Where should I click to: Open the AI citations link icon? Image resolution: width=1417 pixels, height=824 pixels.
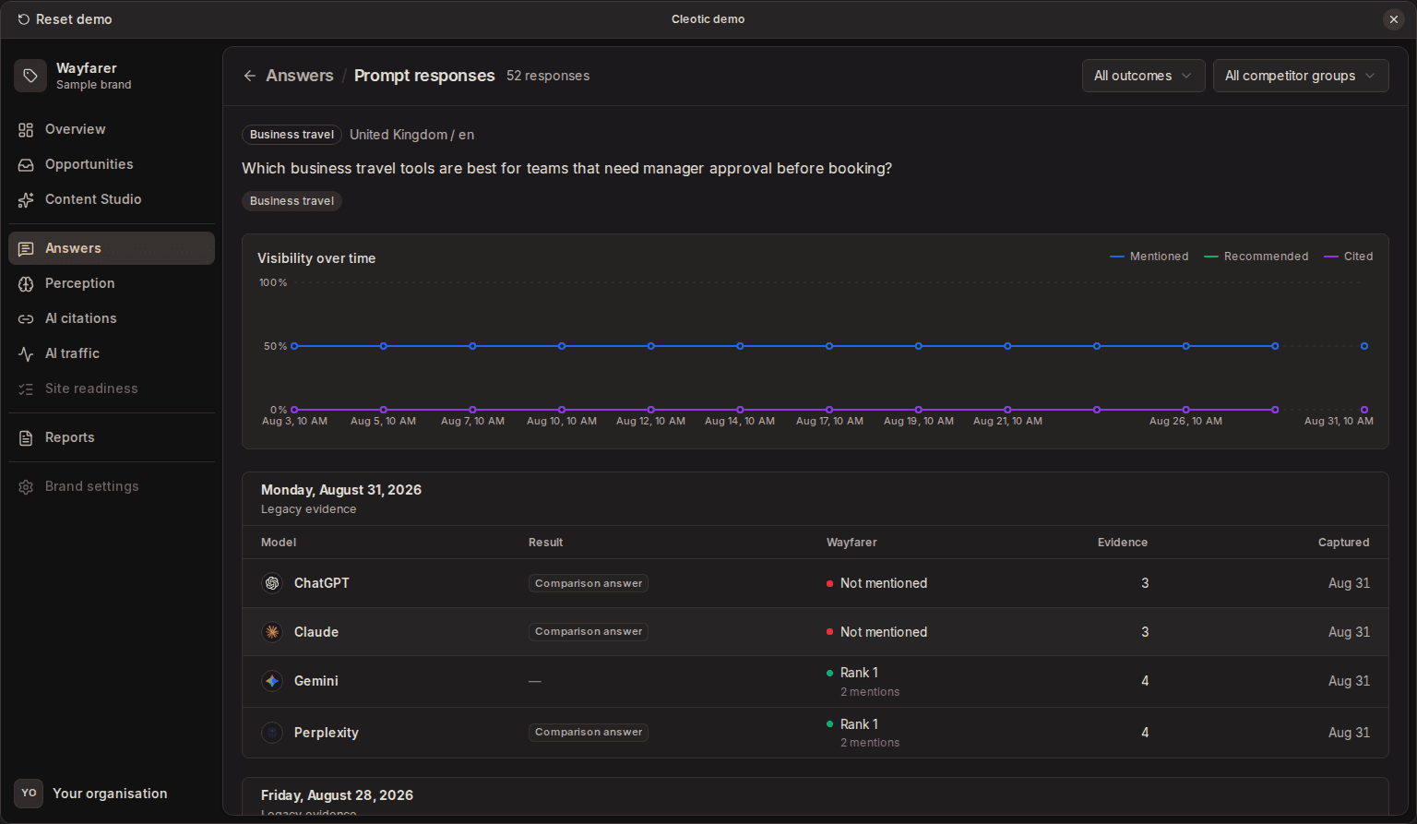26,319
